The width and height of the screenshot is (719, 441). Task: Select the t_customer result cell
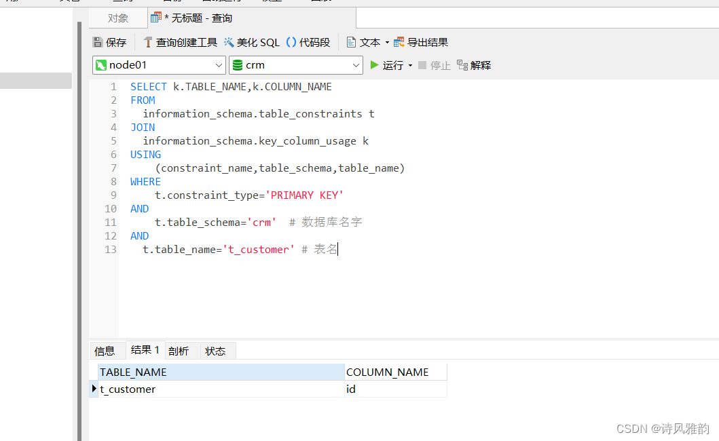point(221,389)
